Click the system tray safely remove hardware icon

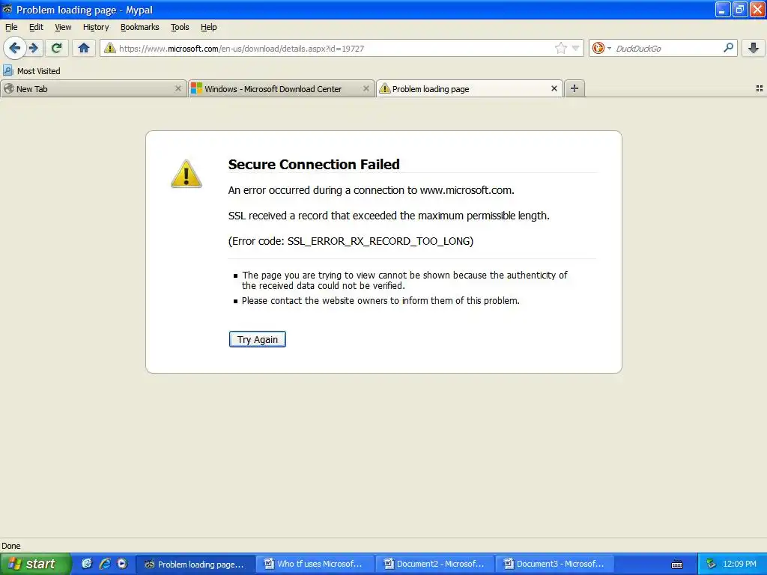(712, 565)
